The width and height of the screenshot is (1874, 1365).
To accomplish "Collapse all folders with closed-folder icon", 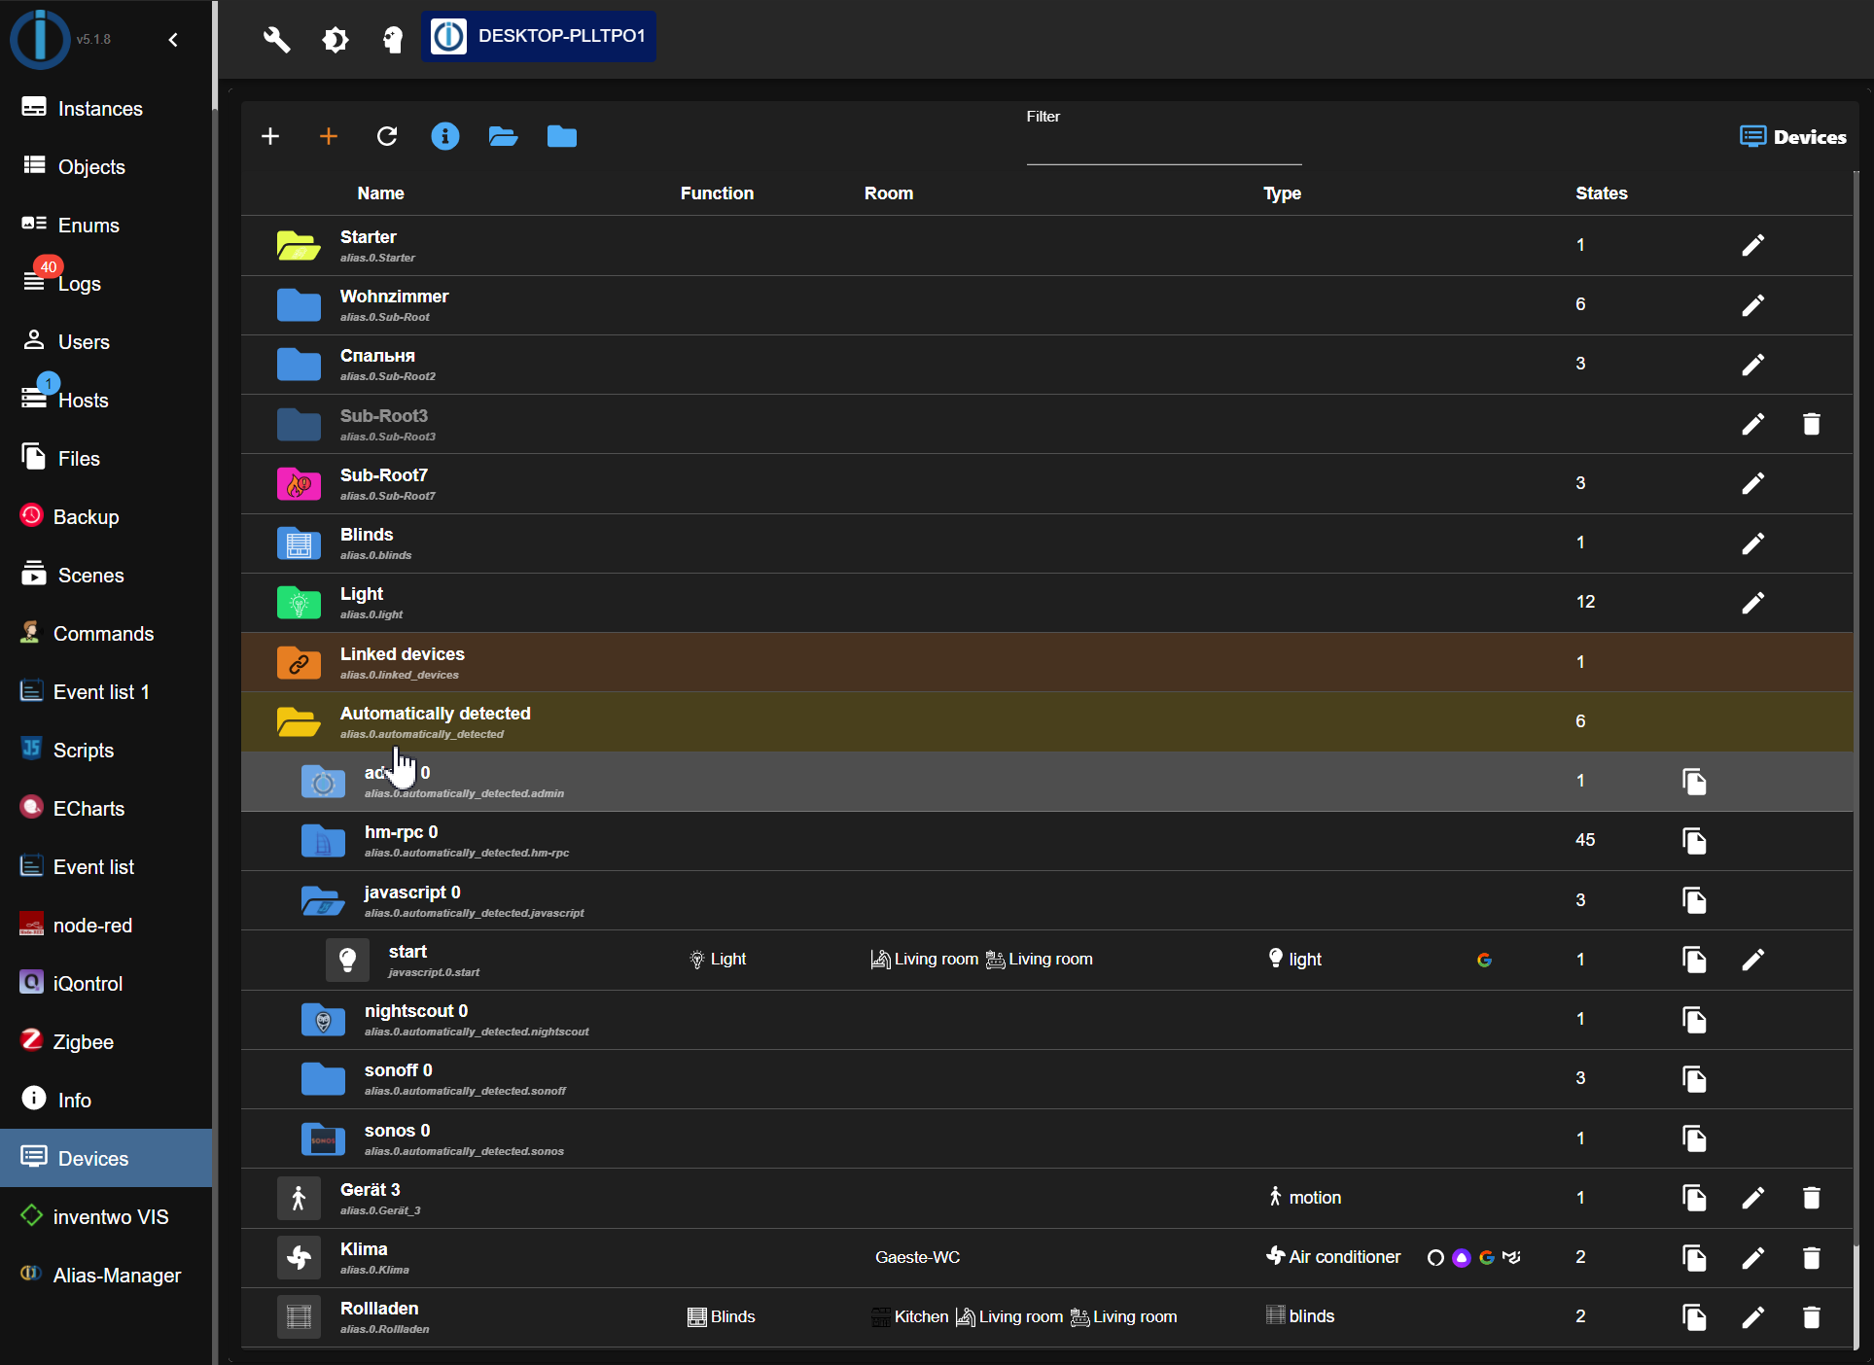I will [x=561, y=136].
